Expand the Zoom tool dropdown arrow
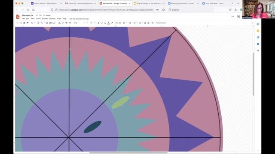Viewport: 275px width, 154px height. (x=35, y=23)
